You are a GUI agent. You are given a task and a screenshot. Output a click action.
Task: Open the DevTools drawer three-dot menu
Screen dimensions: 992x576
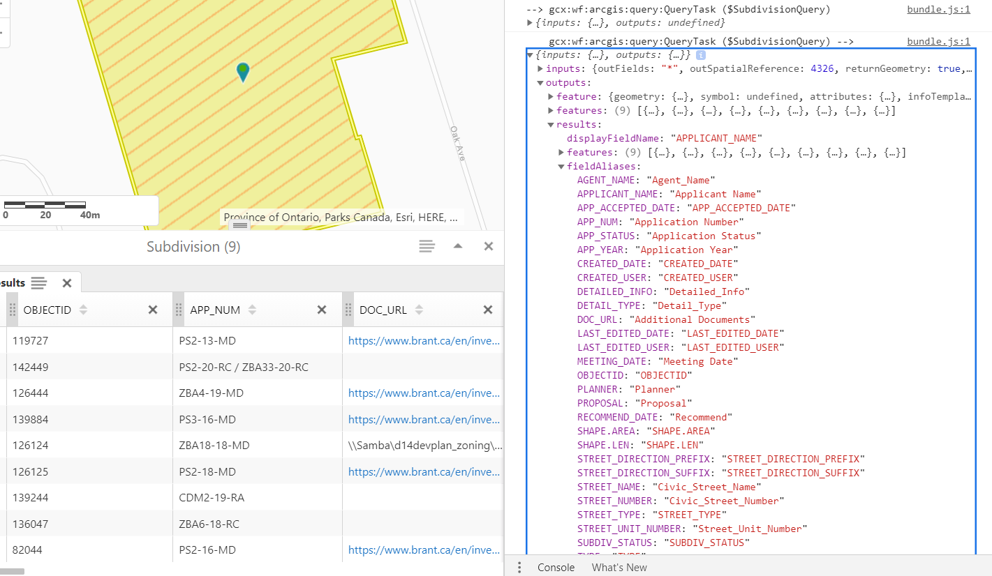[519, 567]
